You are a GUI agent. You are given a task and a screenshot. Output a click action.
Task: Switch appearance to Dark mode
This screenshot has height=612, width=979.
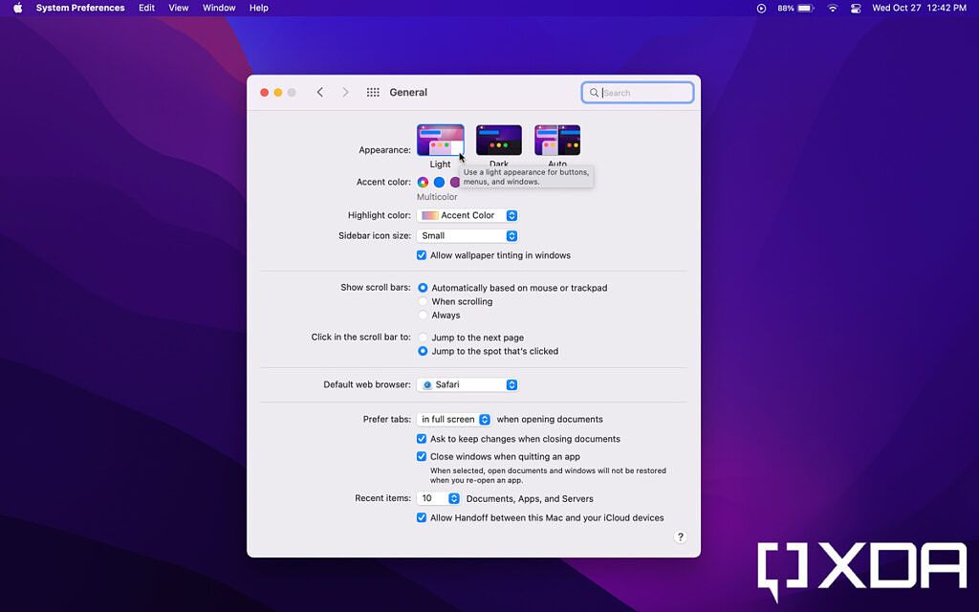coord(498,139)
